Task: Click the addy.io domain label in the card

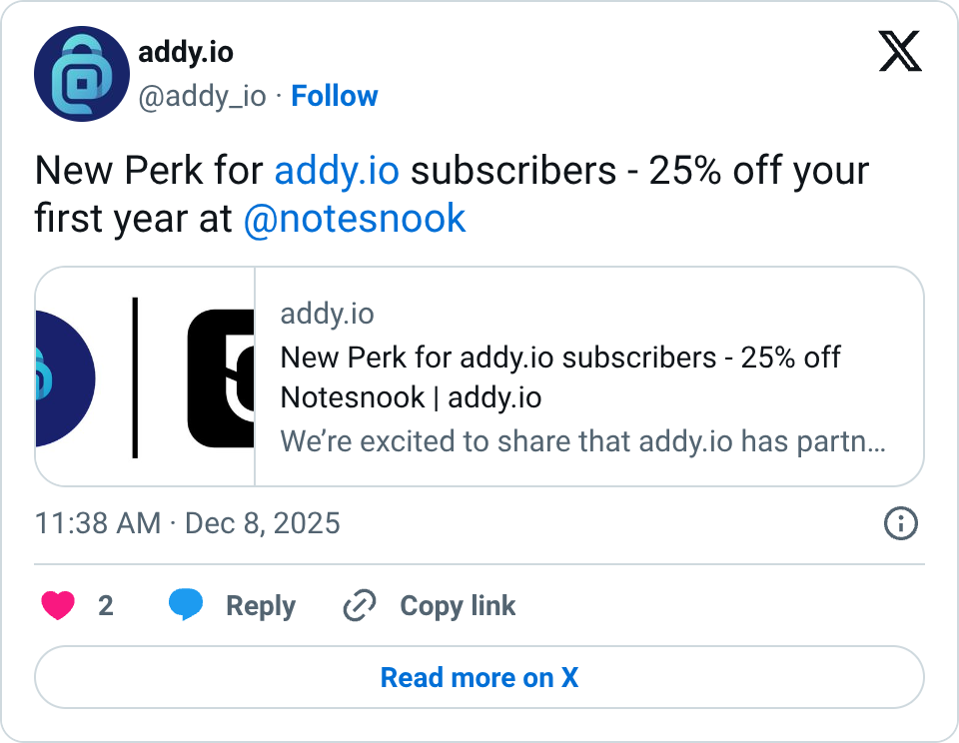Action: click(327, 315)
